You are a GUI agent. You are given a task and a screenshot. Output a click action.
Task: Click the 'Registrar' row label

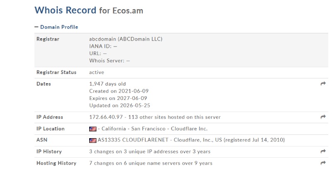[x=48, y=39]
